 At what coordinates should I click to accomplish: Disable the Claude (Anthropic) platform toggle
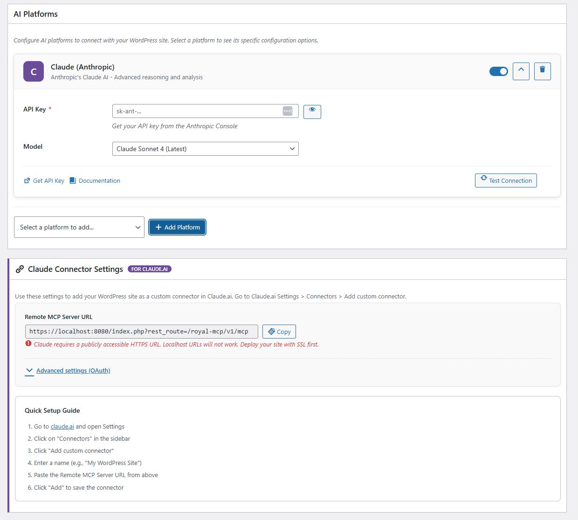[498, 71]
